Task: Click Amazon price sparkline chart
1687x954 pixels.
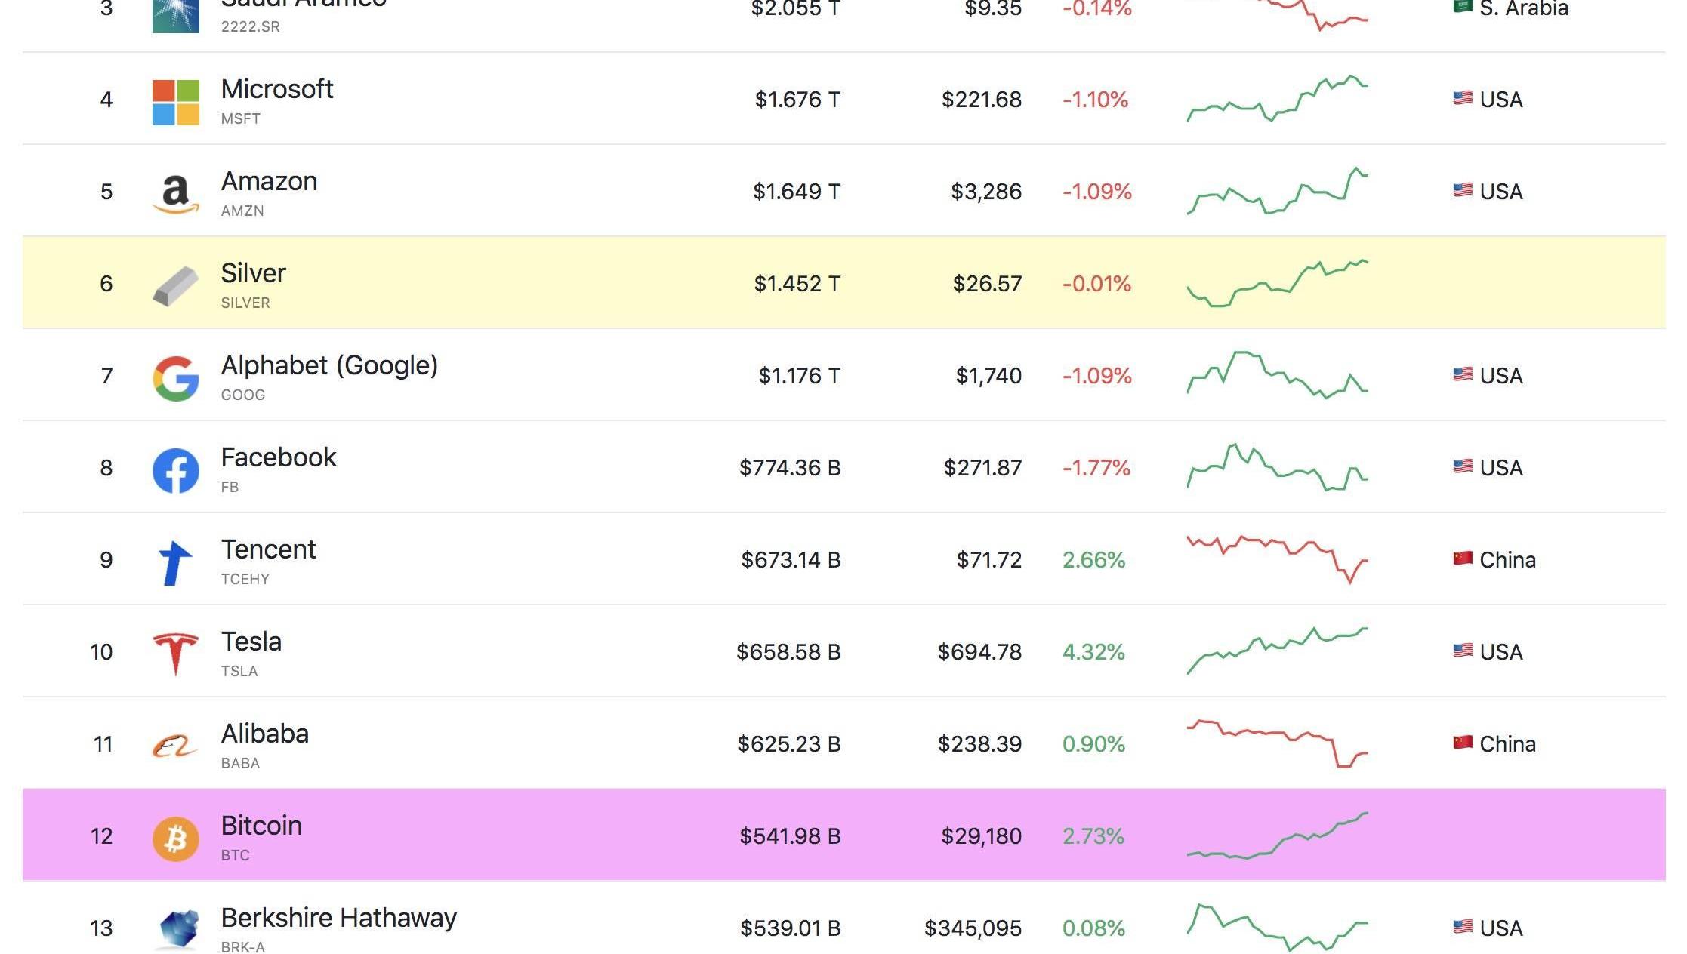Action: (x=1278, y=191)
